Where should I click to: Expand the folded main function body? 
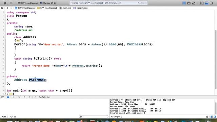coord(11,94)
